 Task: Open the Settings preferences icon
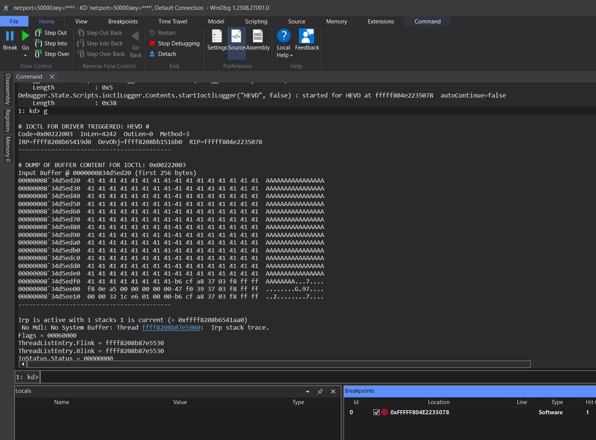217,36
